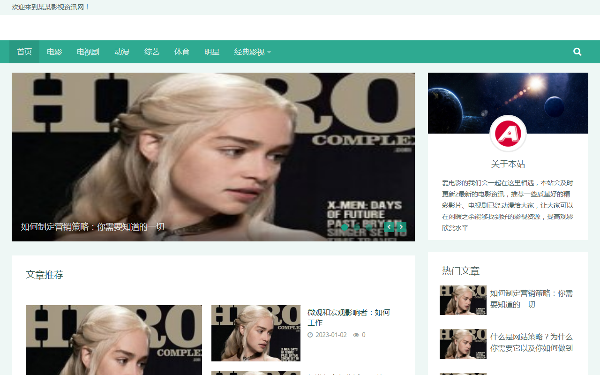Click the date 2023-01-02
The width and height of the screenshot is (600, 375).
[x=331, y=335]
